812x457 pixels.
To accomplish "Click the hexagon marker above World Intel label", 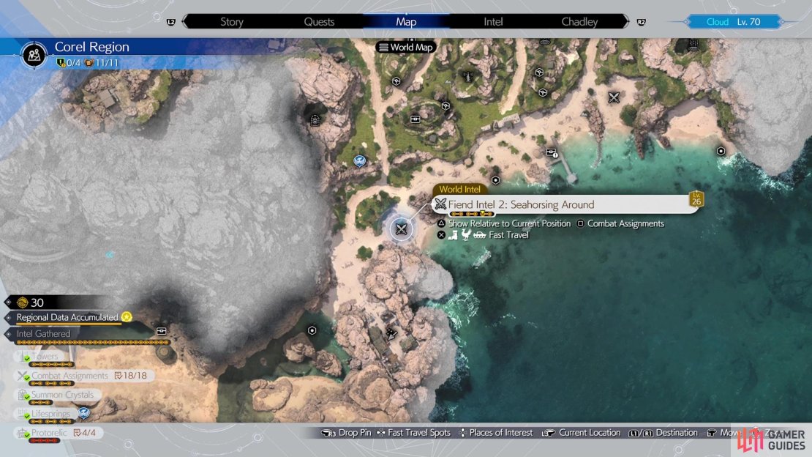I will coord(495,180).
